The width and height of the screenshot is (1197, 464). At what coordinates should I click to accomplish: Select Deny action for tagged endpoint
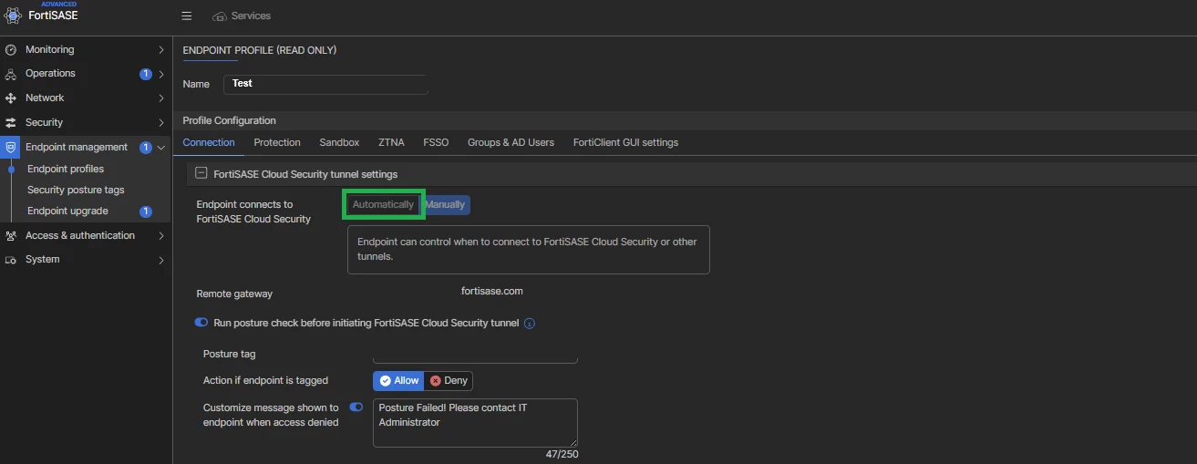(x=449, y=381)
